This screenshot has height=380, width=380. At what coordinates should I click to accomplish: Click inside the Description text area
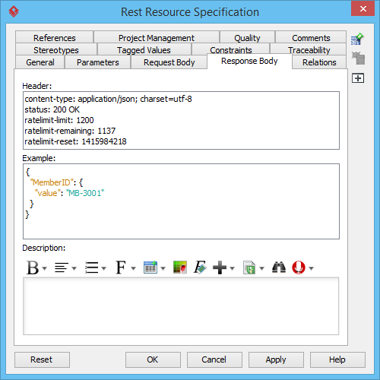click(x=181, y=306)
